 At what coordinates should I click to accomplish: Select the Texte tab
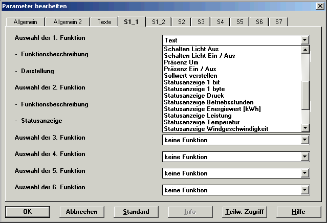click(104, 22)
